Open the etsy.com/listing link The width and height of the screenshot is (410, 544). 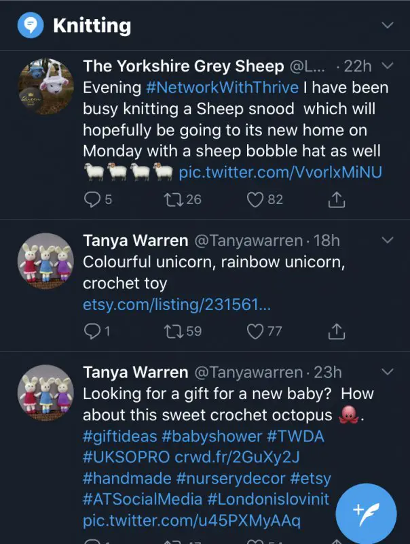click(176, 305)
